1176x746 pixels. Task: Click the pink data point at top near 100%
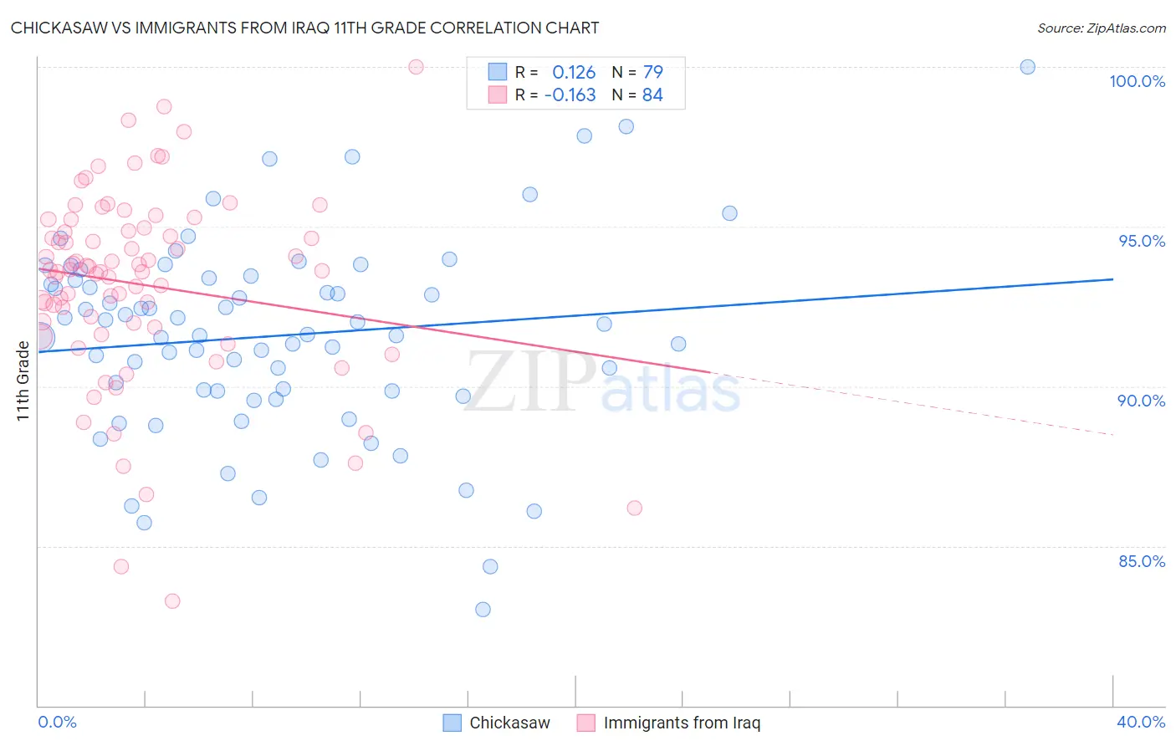[x=416, y=67]
